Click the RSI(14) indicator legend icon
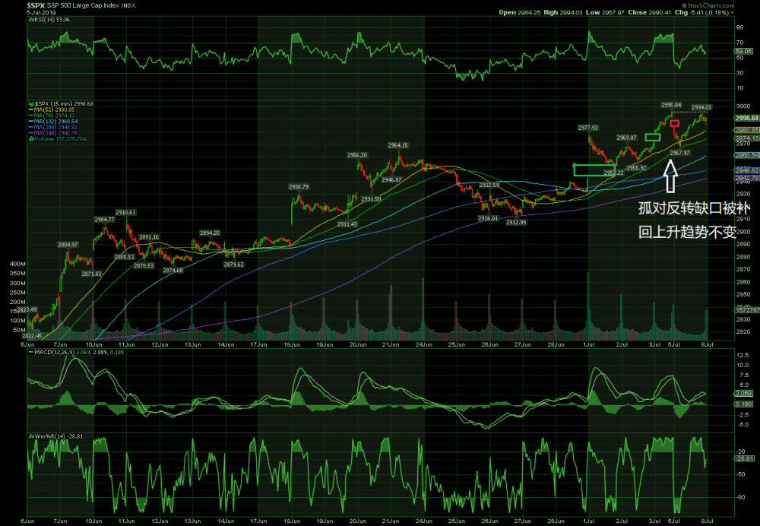 (x=30, y=21)
